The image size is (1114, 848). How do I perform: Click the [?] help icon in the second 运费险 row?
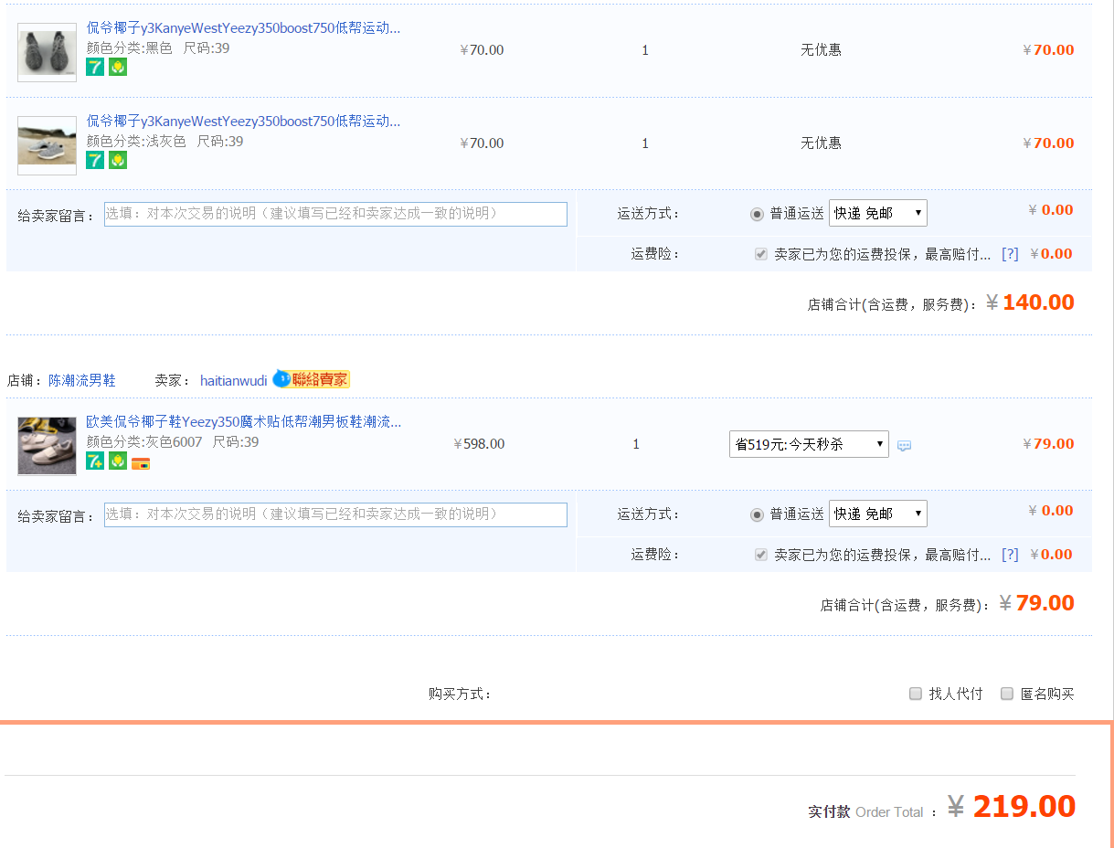(x=1010, y=555)
